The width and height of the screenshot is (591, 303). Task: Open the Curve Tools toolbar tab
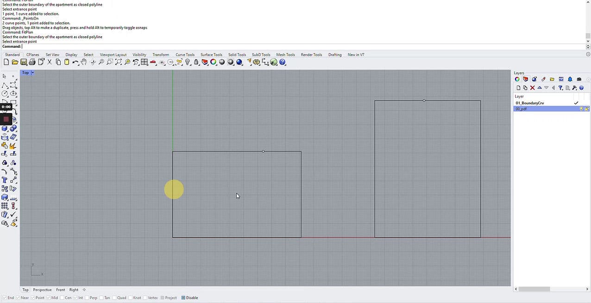(185, 55)
